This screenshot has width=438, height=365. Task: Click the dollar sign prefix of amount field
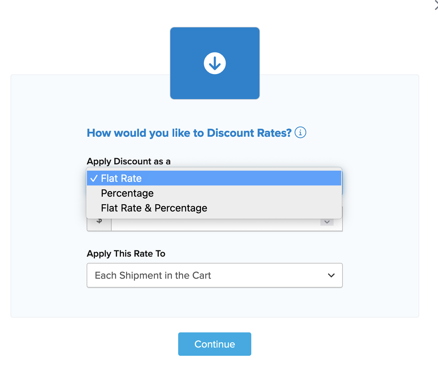click(99, 222)
